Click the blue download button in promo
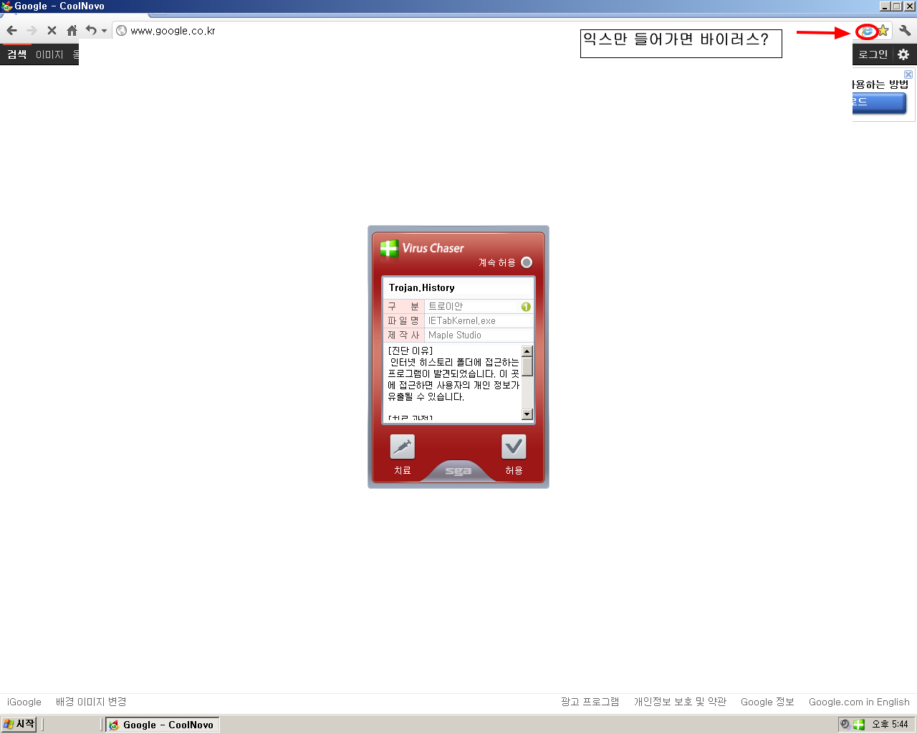The image size is (917, 734). (879, 103)
